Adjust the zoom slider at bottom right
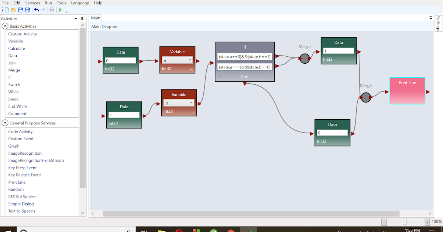The image size is (443, 232). tap(405, 222)
